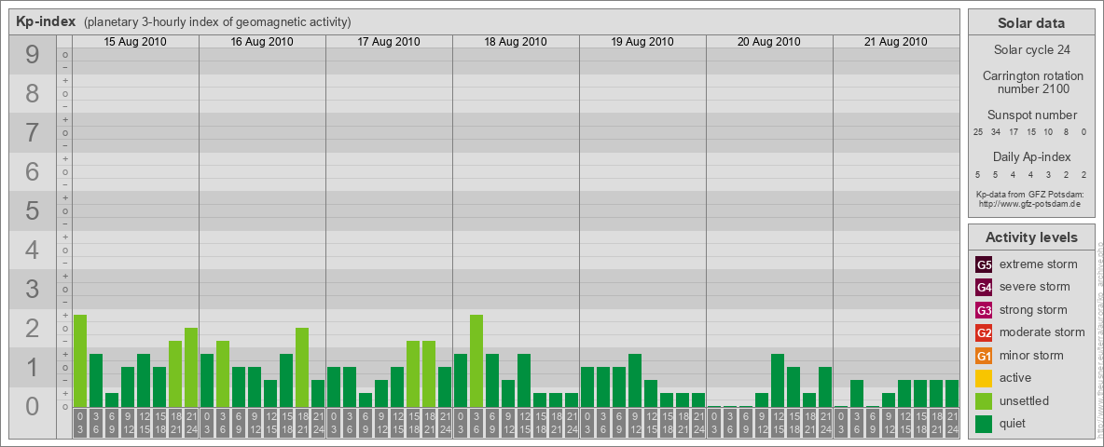
Task: Click the Kp axis label 0
Action: point(32,406)
